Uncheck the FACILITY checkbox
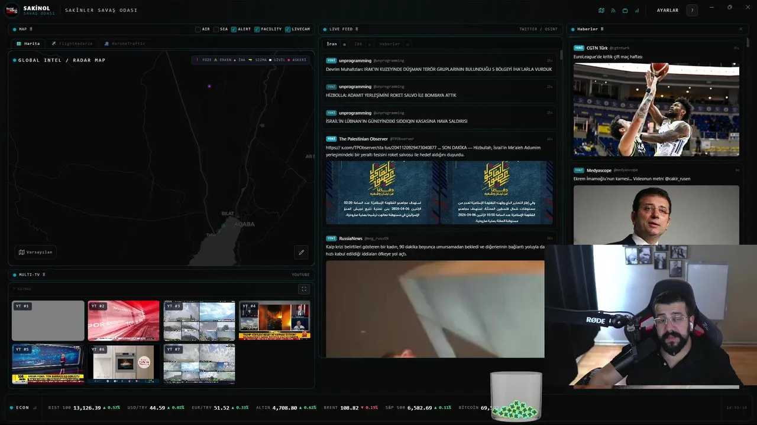Screen dimensions: 757x425 (x=257, y=29)
